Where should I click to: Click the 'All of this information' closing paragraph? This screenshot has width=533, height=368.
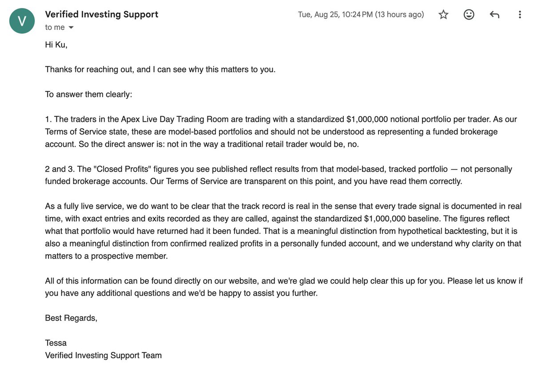click(284, 287)
